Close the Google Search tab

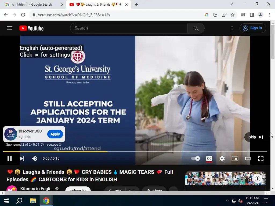(62, 5)
